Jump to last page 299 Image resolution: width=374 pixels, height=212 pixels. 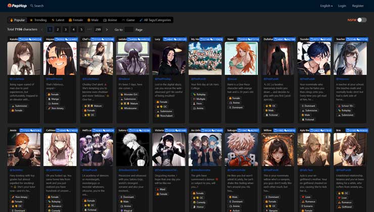click(x=98, y=30)
